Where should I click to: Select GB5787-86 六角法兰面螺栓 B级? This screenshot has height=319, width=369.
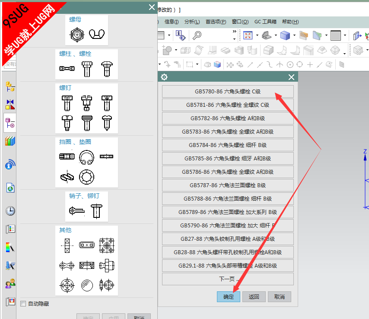coord(228,185)
